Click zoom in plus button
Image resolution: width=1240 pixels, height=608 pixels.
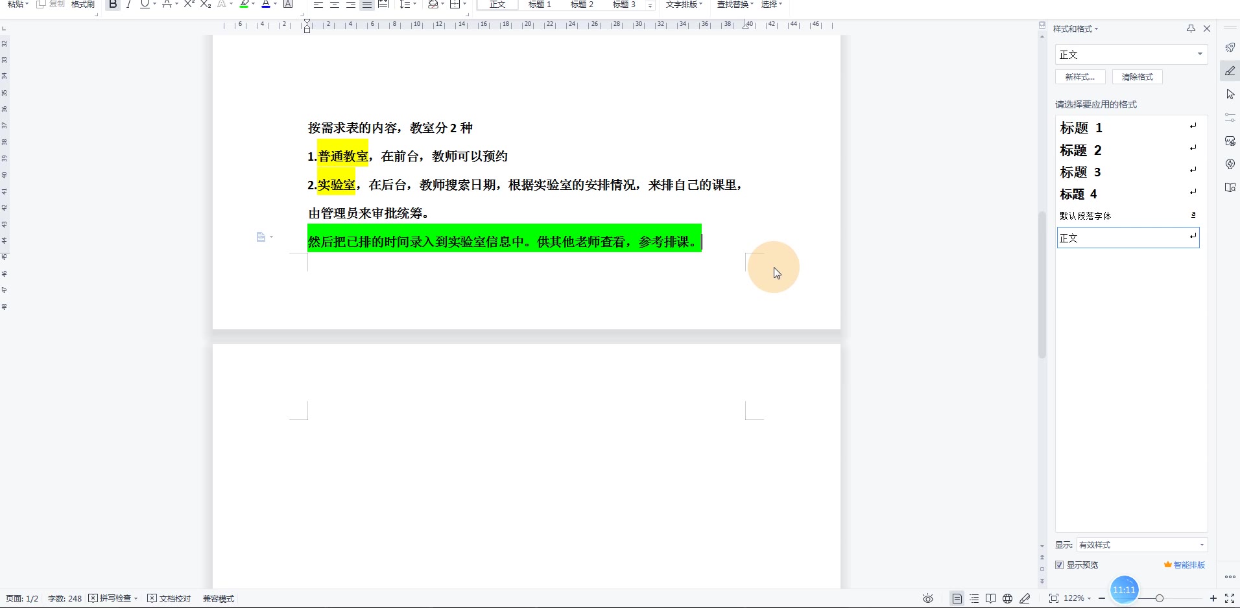[1213, 598]
